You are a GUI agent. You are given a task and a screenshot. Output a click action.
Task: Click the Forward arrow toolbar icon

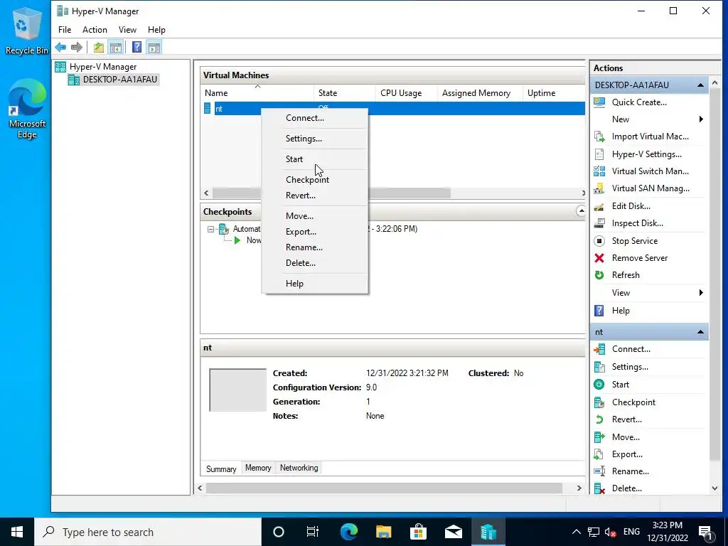(77, 47)
